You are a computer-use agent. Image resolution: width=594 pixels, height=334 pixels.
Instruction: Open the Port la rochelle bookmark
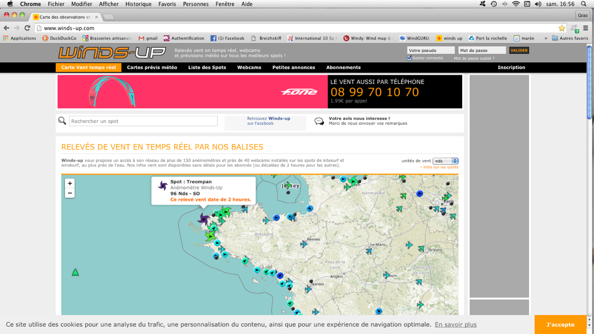pyautogui.click(x=488, y=38)
